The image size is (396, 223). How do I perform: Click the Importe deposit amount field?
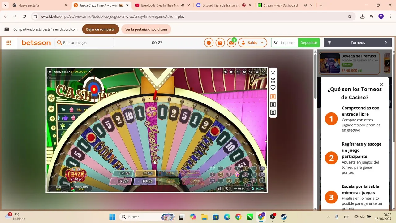pyautogui.click(x=287, y=43)
